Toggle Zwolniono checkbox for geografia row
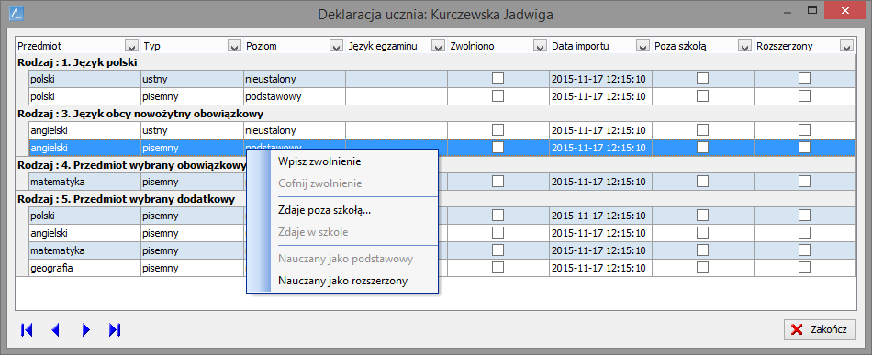 (x=497, y=267)
